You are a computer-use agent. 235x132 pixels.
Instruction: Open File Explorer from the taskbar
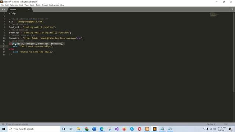pos(79,129)
